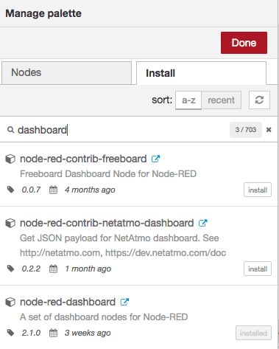The image size is (279, 349).
Task: Refresh the module catalogue icon
Action: point(259,100)
